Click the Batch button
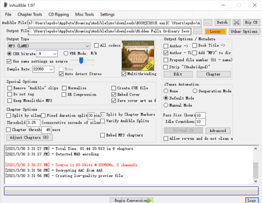This screenshot has height=203, width=262. coord(222,22)
